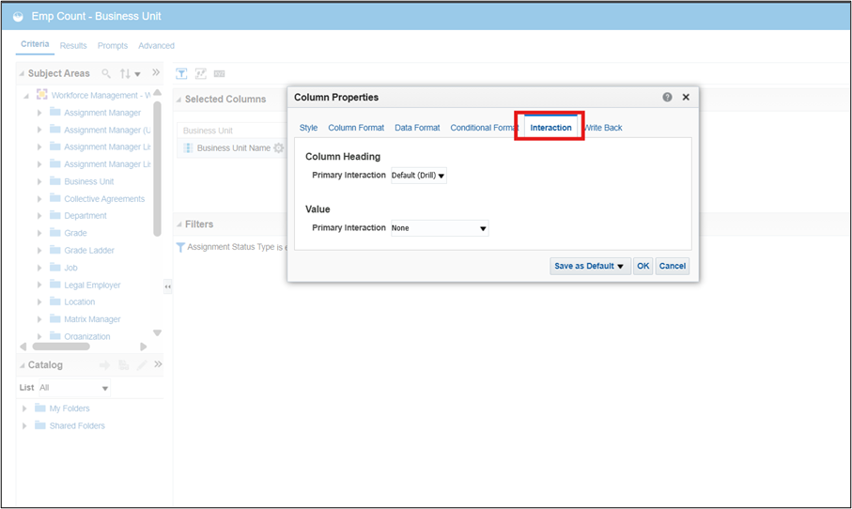Expand the Department folder
This screenshot has height=509, width=852.
point(39,216)
